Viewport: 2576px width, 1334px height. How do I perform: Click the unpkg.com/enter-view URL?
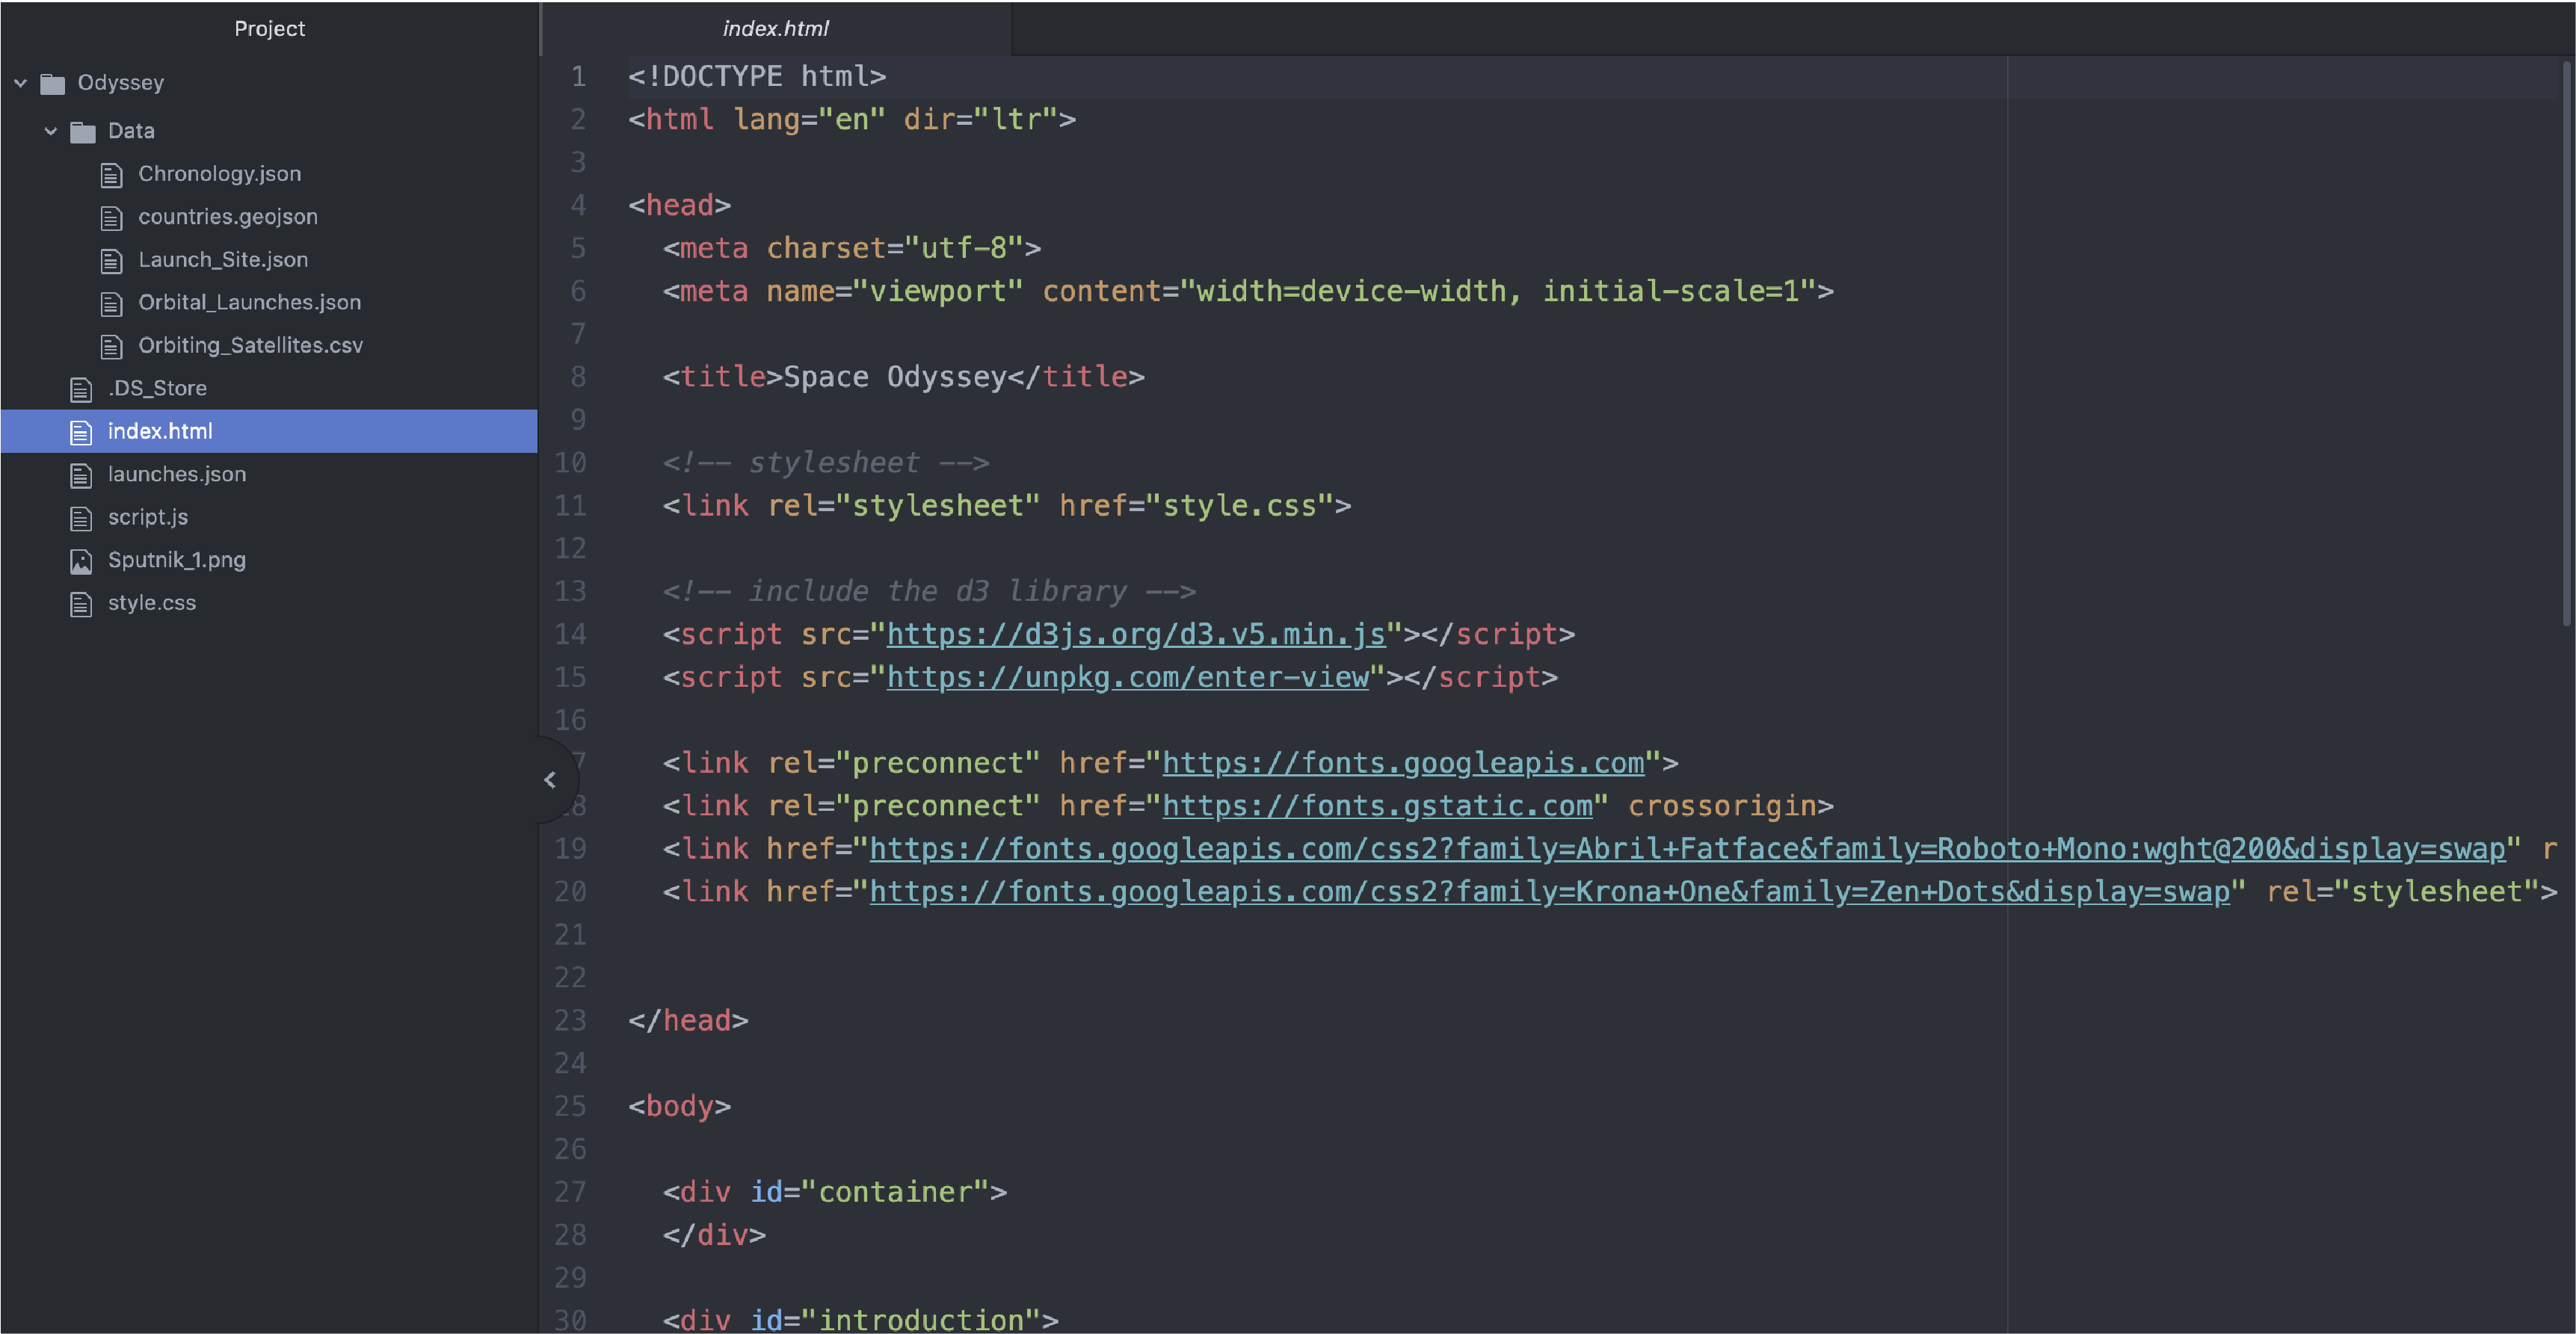[x=1127, y=678]
